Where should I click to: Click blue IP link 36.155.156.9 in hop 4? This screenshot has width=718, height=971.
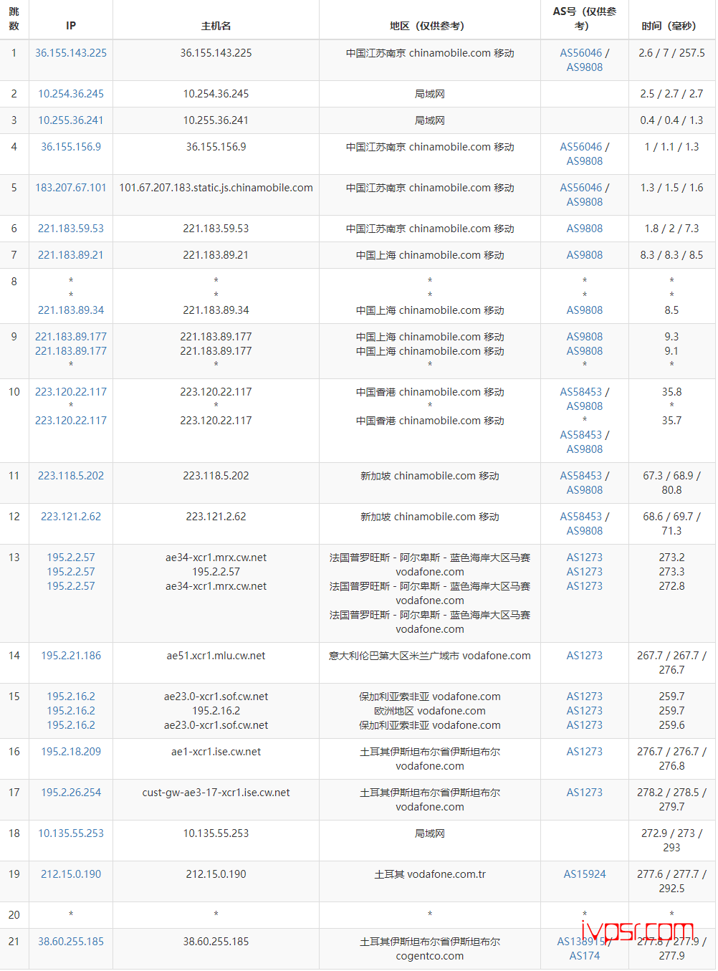(x=71, y=147)
